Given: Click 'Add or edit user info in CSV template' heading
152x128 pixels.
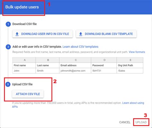Looking at the screenshot, I should 37,47.
